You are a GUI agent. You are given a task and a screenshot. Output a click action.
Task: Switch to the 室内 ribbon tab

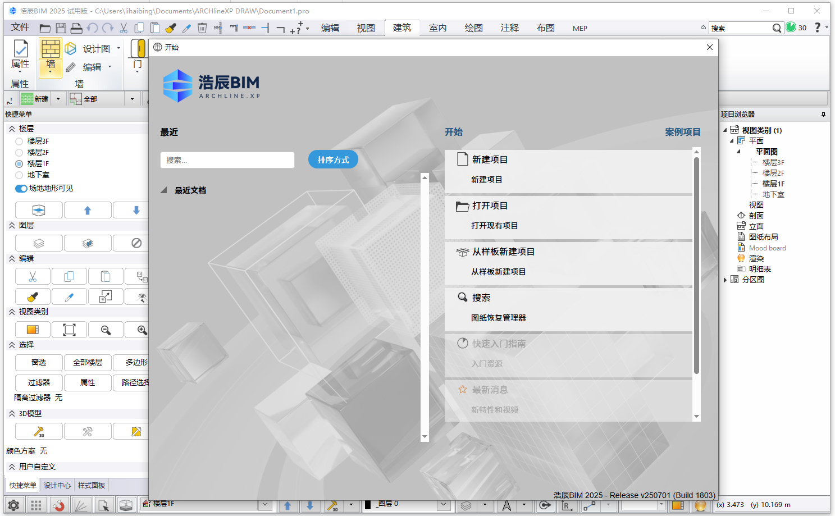437,28
